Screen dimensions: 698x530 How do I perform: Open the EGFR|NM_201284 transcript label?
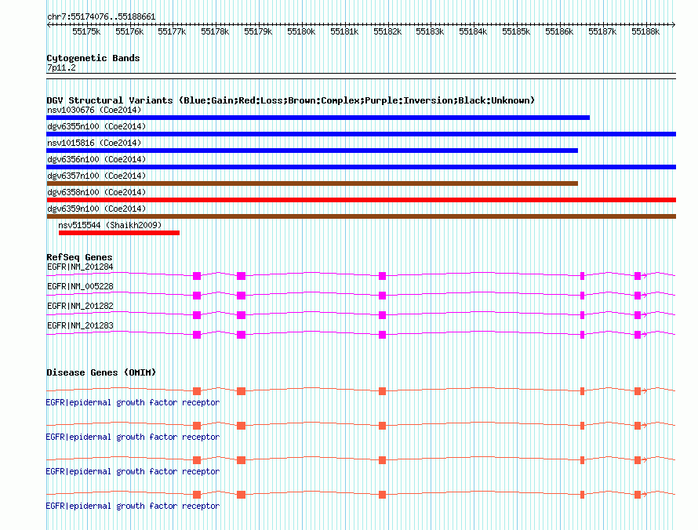80,267
